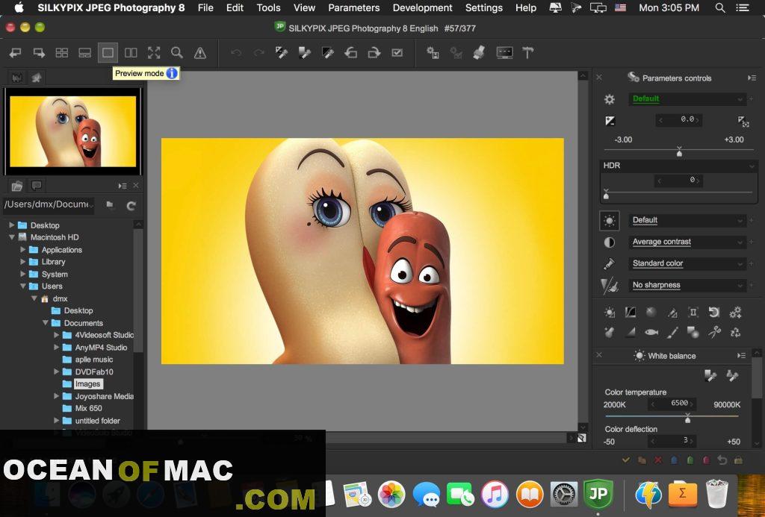
Task: Open the Photos app in the Dock
Action: (x=391, y=495)
